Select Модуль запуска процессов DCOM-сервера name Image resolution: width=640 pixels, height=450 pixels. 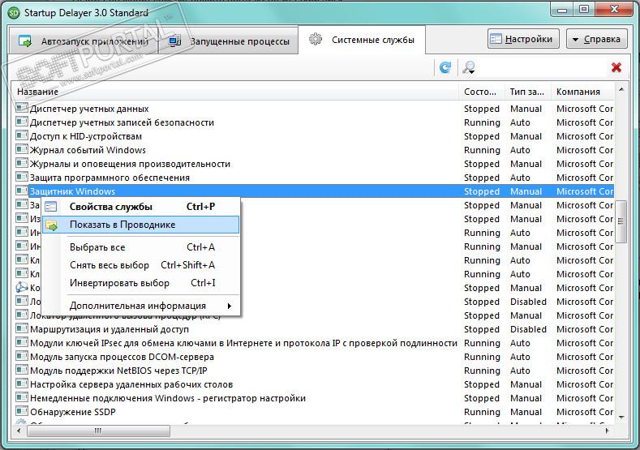122,357
